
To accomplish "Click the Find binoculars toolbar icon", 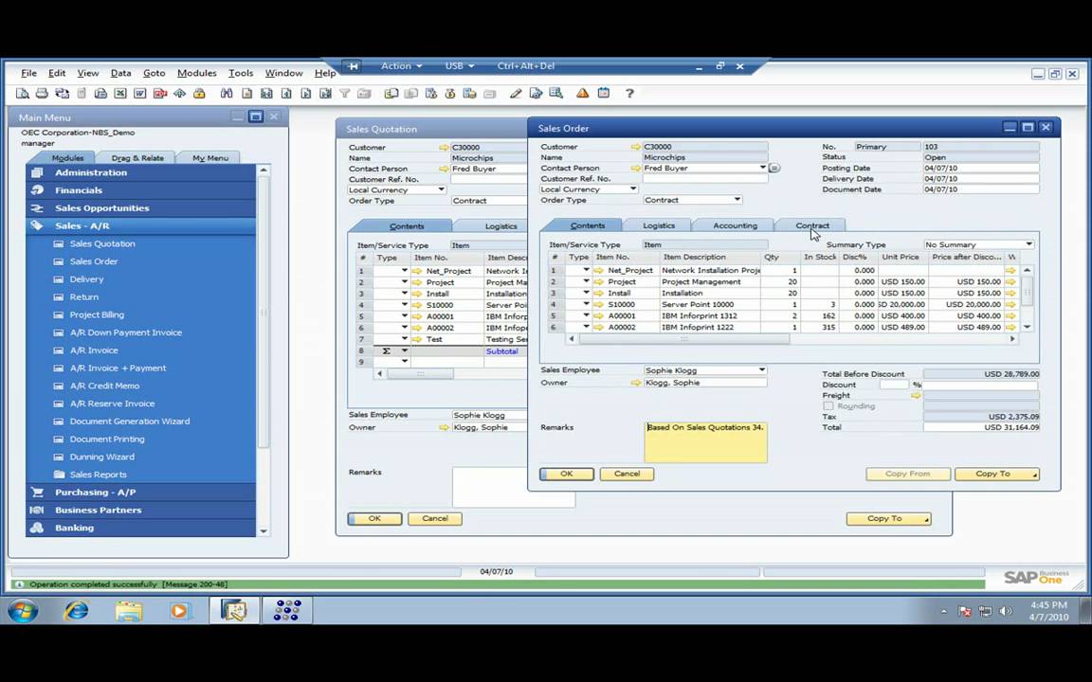I will (x=227, y=93).
